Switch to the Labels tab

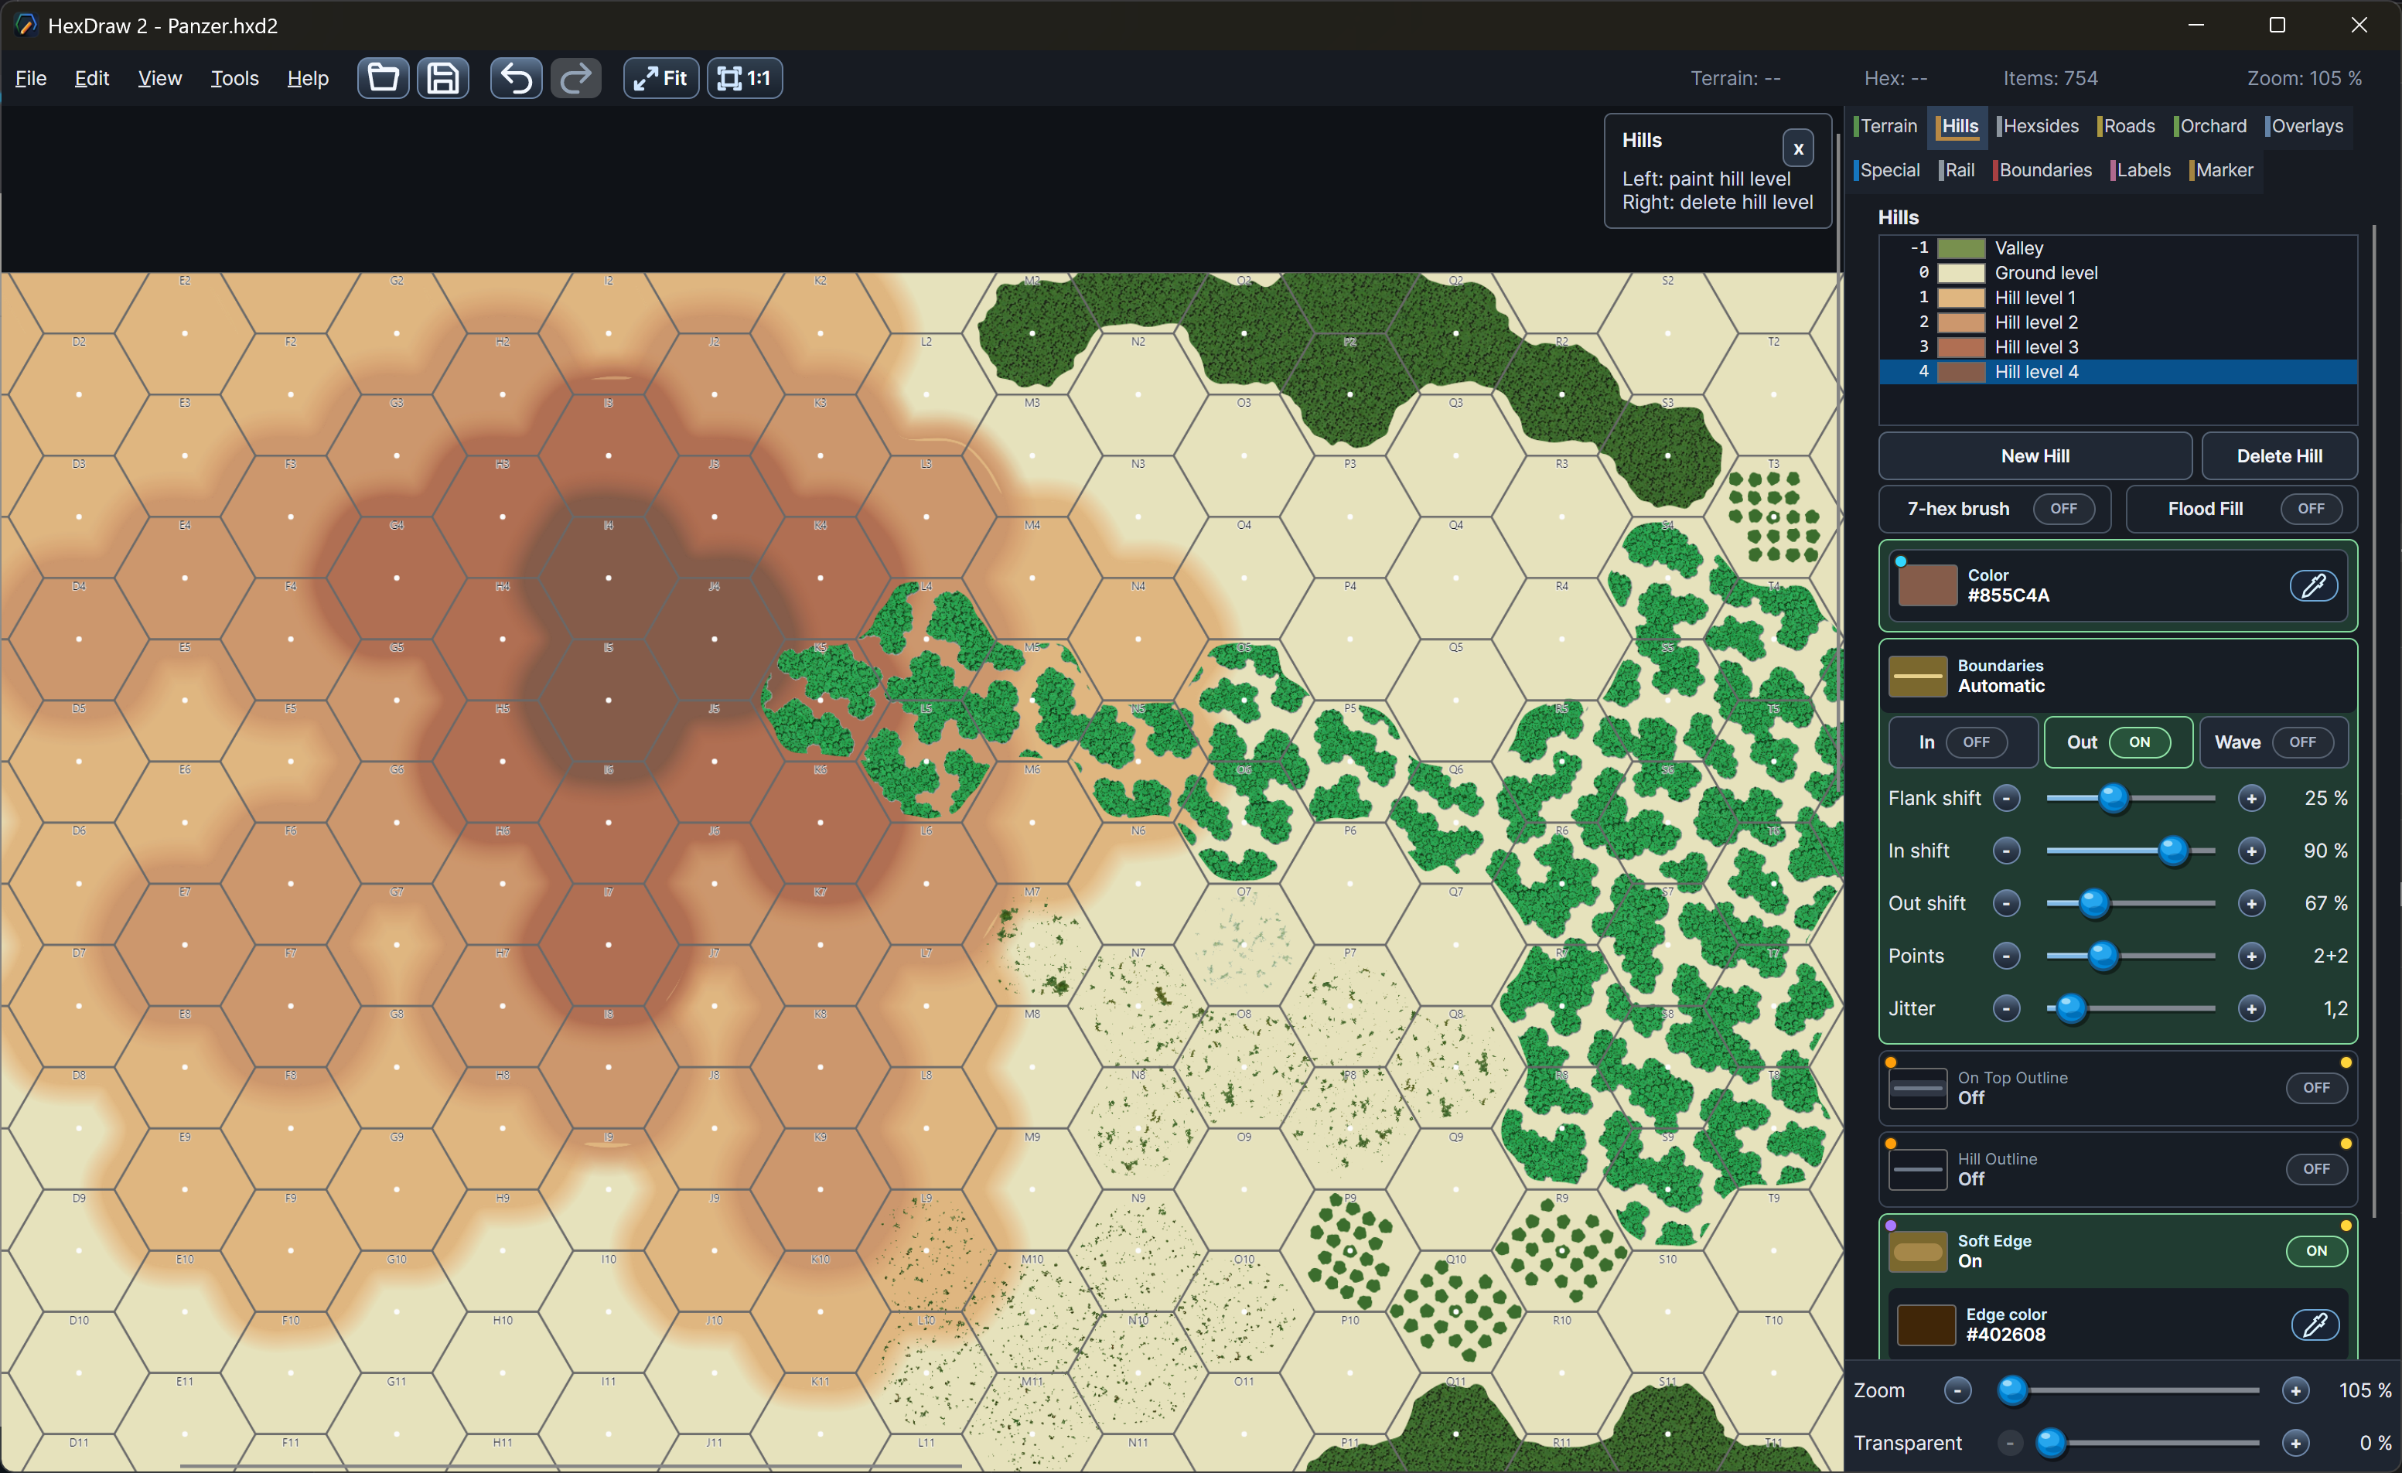point(2141,169)
